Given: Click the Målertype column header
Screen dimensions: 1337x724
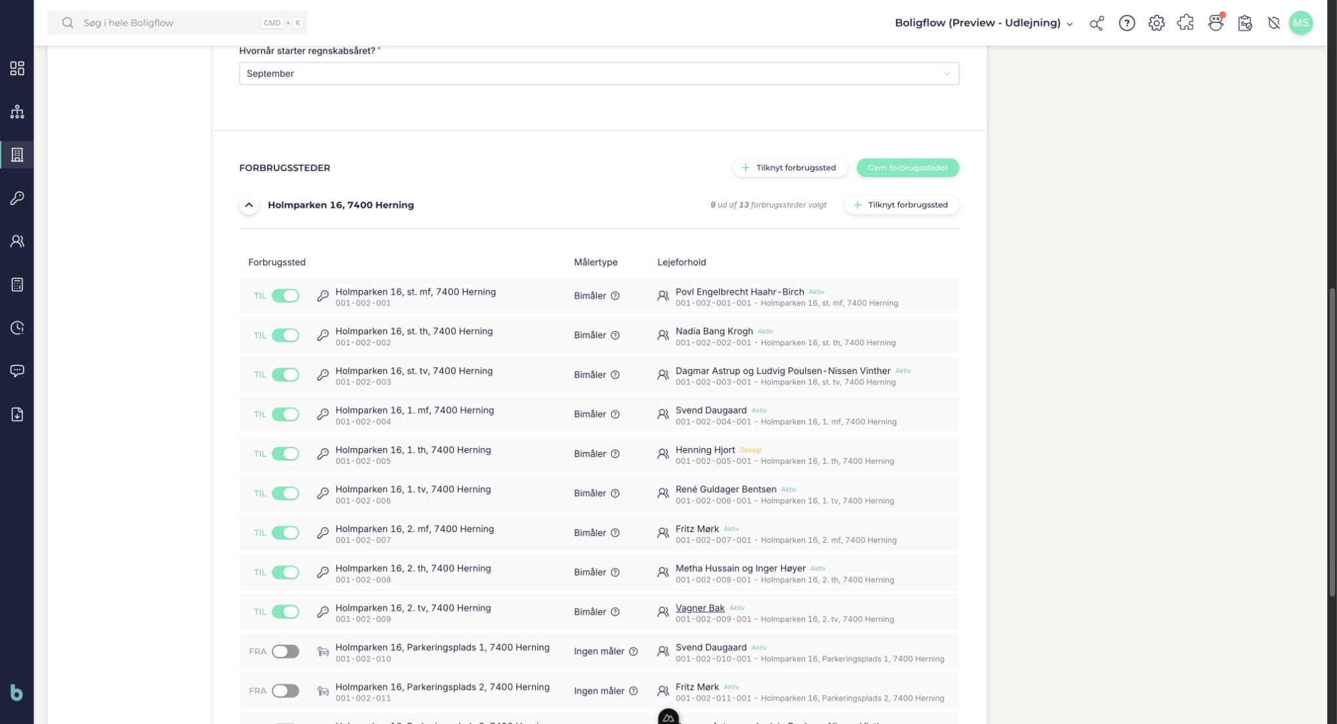Looking at the screenshot, I should (x=595, y=262).
